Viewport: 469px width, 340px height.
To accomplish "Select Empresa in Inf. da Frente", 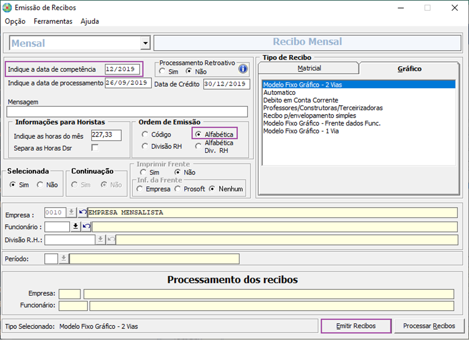I will [x=153, y=189].
